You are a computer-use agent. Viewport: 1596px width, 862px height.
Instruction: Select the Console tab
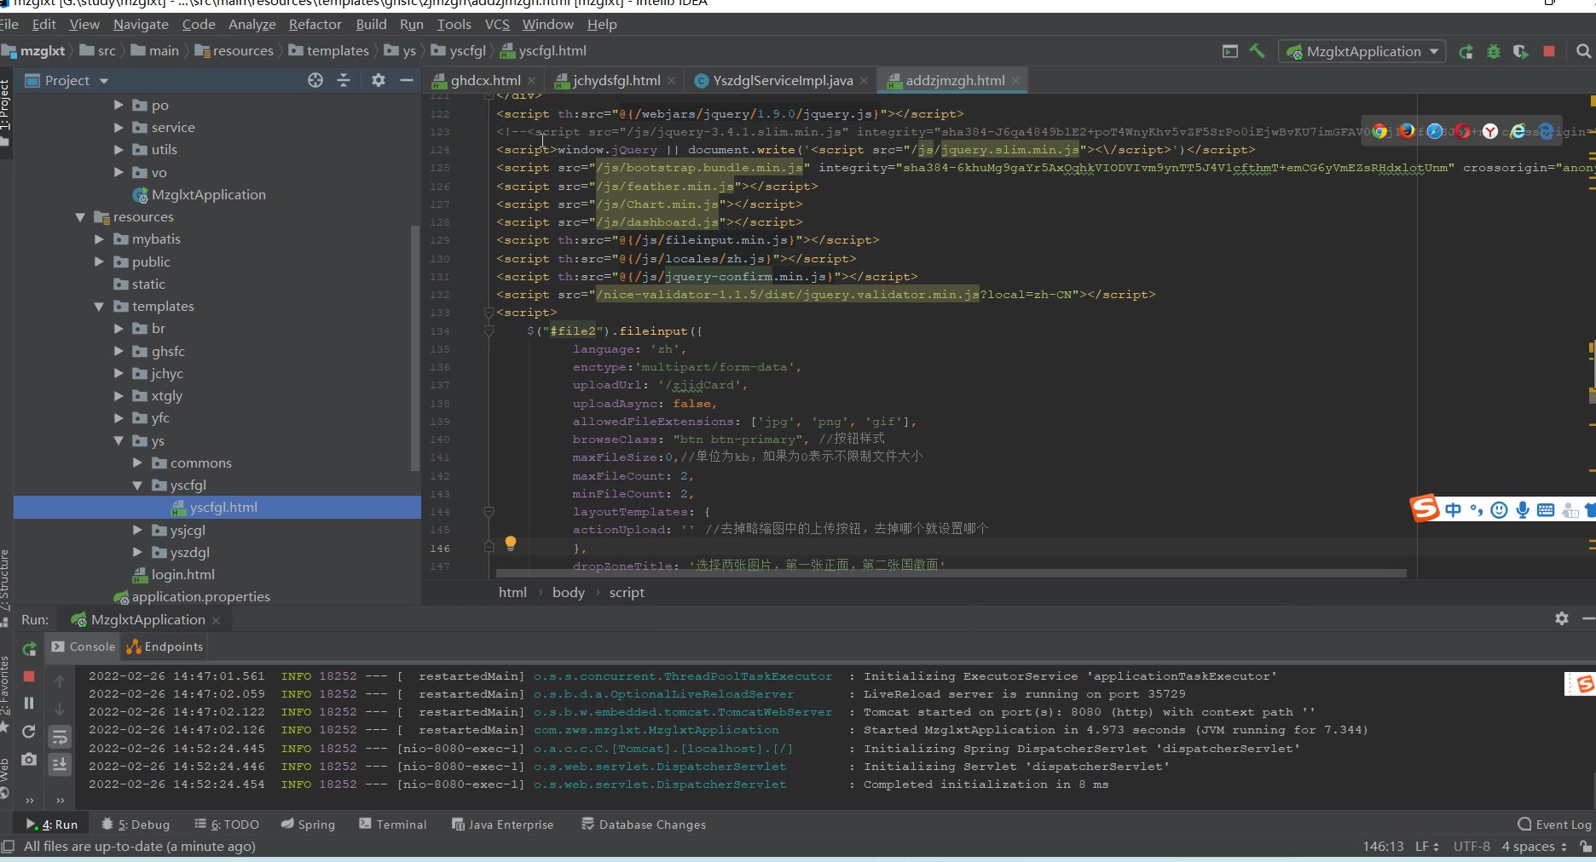pos(84,646)
